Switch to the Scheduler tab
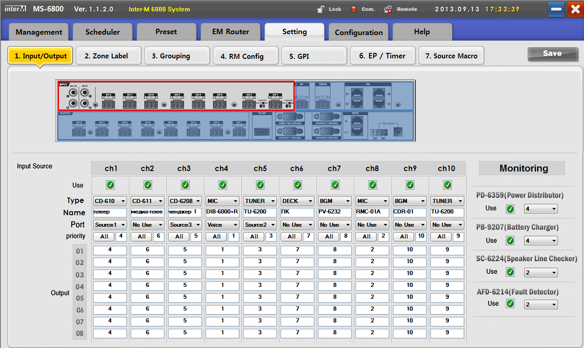 pos(103,32)
